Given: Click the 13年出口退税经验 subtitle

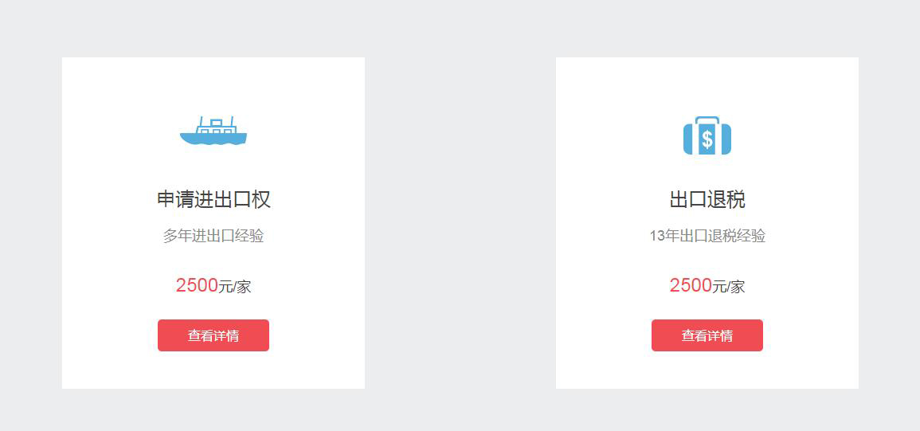Looking at the screenshot, I should click(707, 236).
